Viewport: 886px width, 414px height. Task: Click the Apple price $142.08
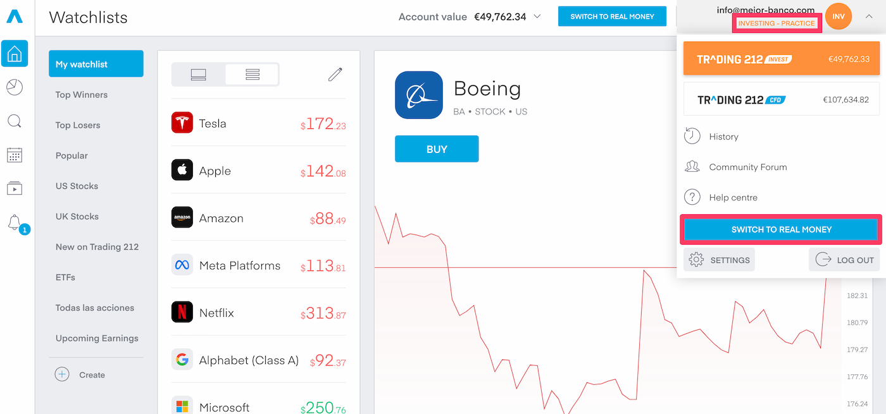(323, 171)
